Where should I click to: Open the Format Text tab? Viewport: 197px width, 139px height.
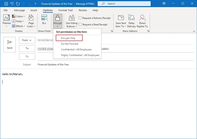click(66, 10)
